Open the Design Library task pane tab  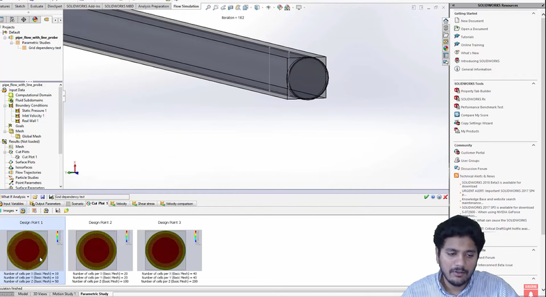point(446,28)
